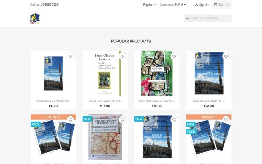
Task: Add Credenziale Del Pellegrino to wishlist
Action: [70, 56]
